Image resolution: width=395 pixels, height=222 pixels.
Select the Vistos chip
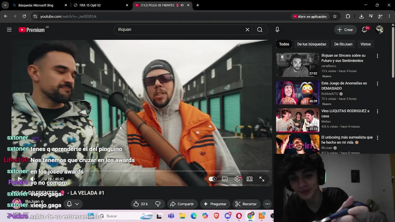[x=366, y=44]
